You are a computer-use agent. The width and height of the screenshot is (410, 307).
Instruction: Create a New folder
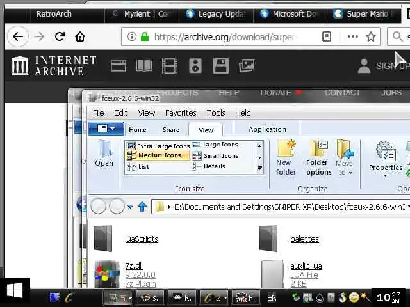286,158
